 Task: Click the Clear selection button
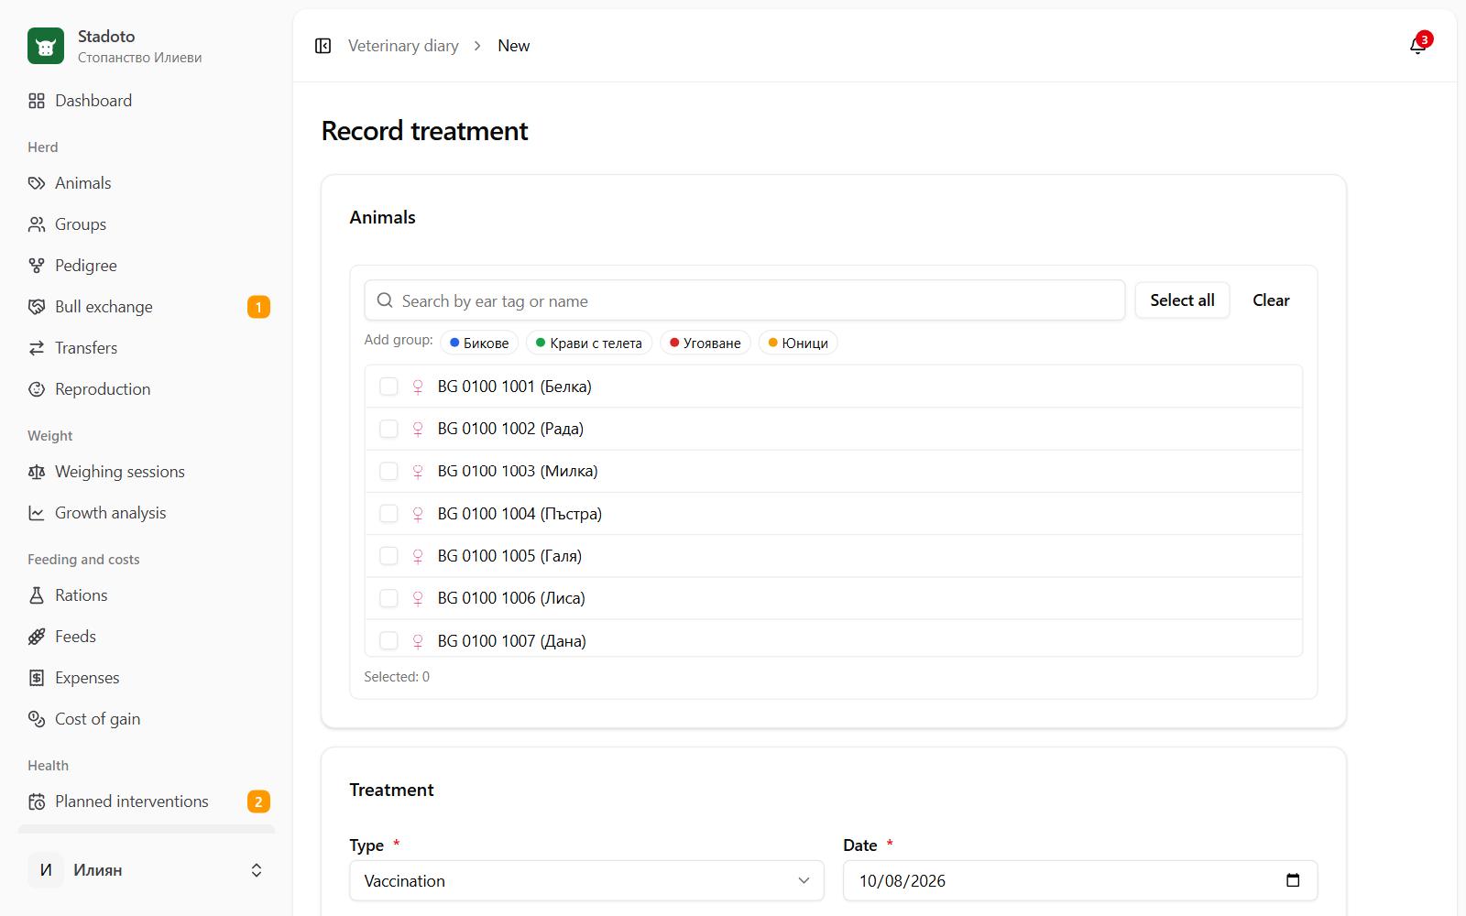(1271, 300)
